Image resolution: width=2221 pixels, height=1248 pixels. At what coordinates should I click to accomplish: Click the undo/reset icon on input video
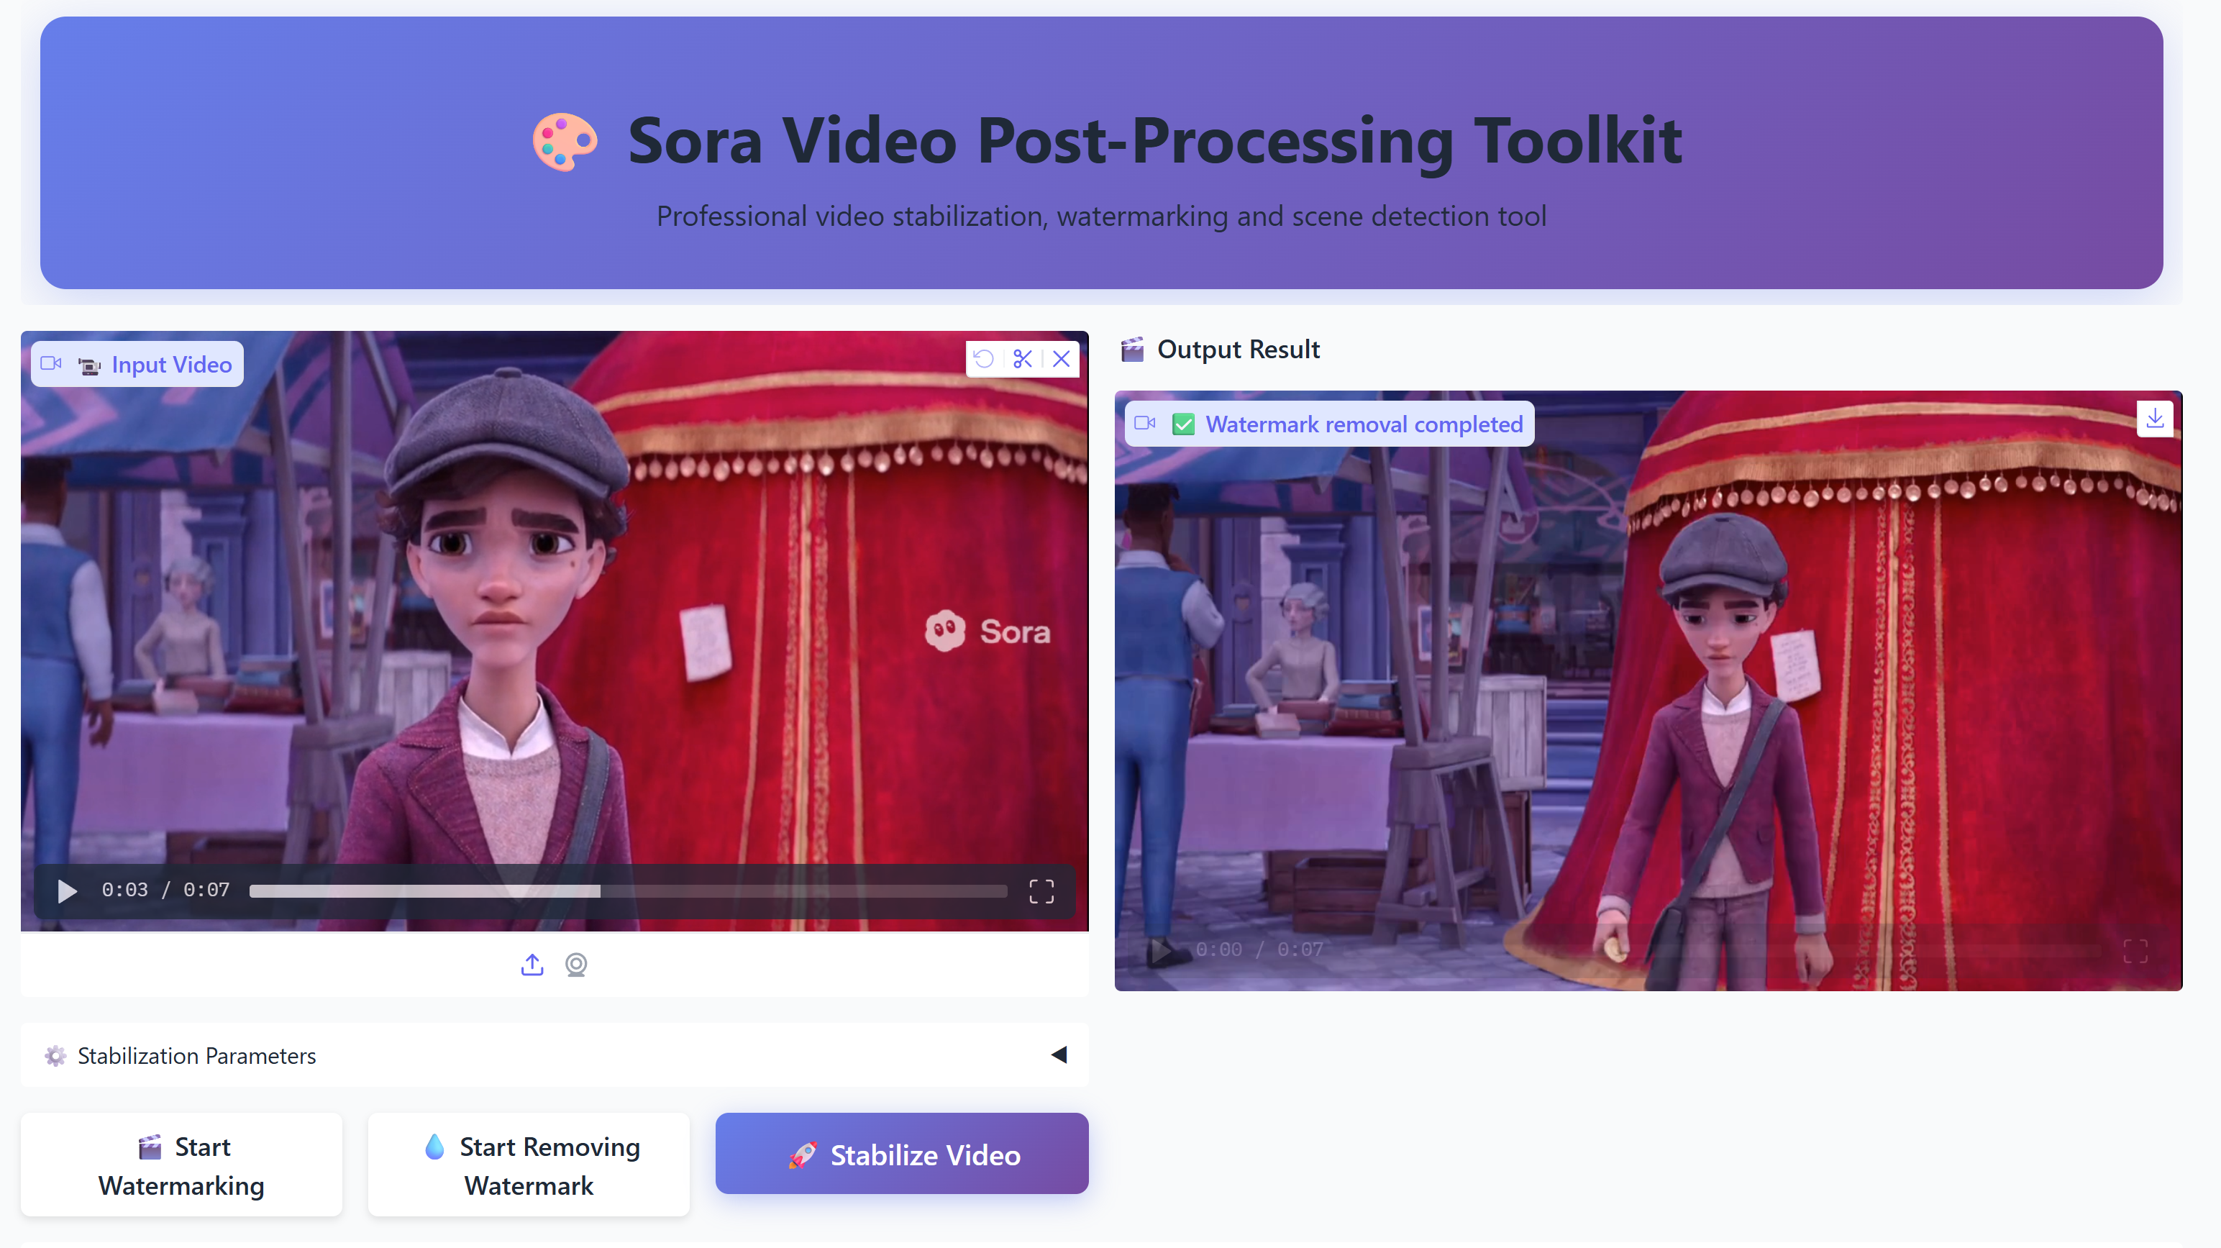click(984, 359)
